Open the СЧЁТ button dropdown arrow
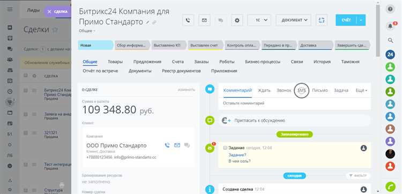 tap(361, 20)
